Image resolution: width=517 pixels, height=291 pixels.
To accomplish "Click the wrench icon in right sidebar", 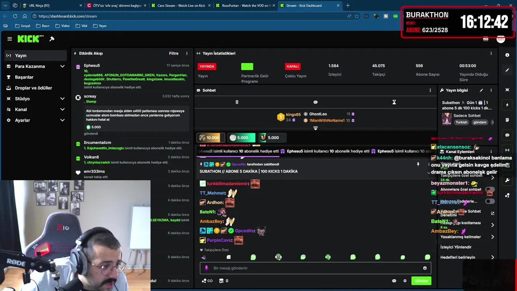I will coord(507,180).
